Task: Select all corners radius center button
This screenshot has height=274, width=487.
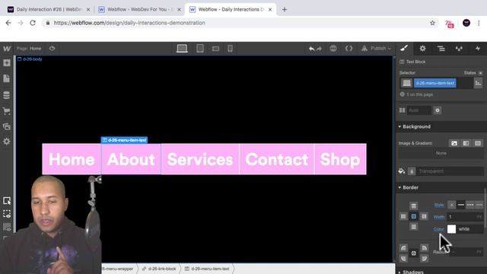Action: (x=414, y=253)
